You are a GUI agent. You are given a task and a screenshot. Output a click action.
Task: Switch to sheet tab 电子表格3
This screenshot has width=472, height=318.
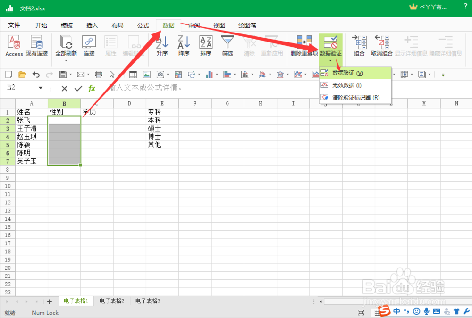[x=147, y=301]
